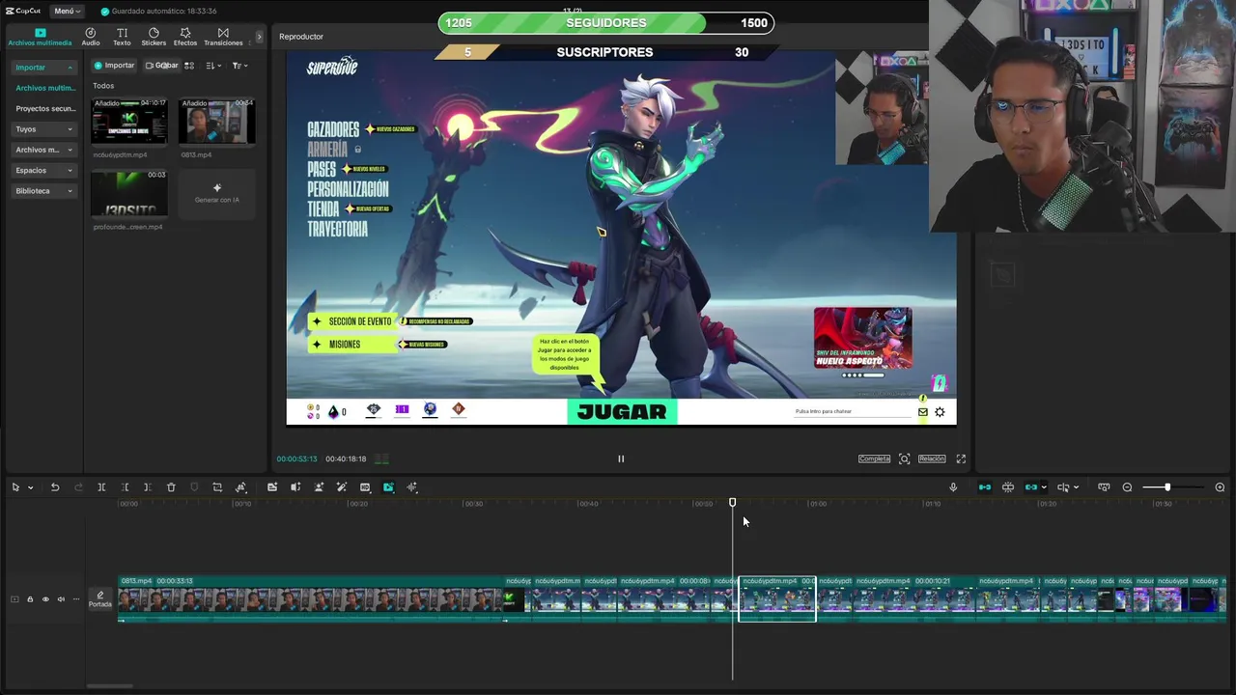The height and width of the screenshot is (695, 1236).
Task: Open the Audio tab
Action: pos(91,37)
